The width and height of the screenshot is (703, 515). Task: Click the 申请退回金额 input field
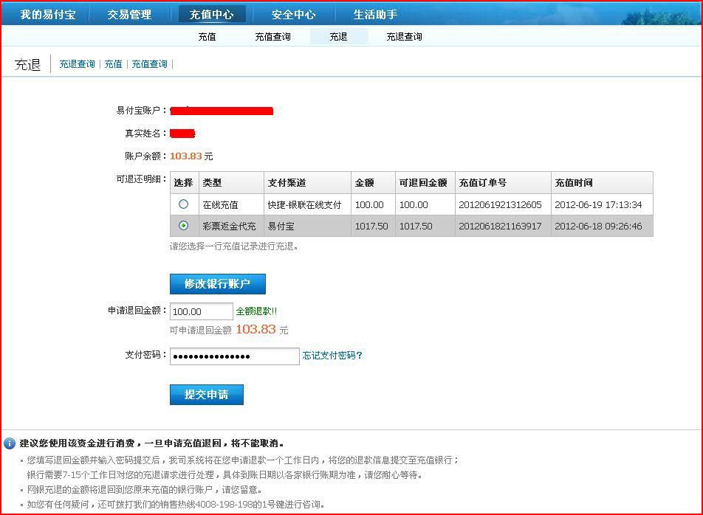tap(201, 311)
